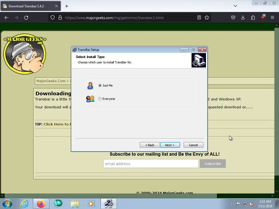The image size is (279, 209).
Task: Open Windows Explorer folder from taskbar
Action: coord(75,204)
